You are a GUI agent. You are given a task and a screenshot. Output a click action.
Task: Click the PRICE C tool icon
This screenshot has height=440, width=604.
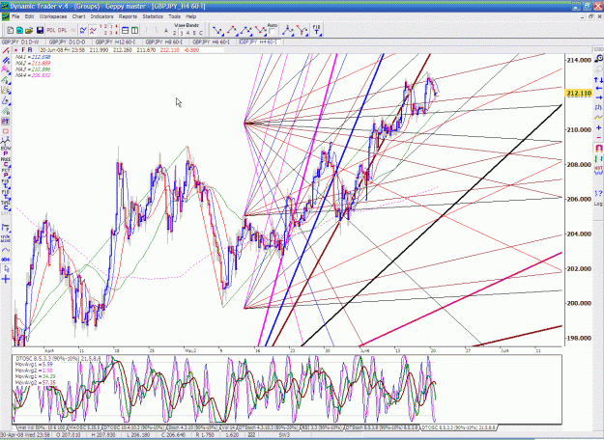pos(6,162)
